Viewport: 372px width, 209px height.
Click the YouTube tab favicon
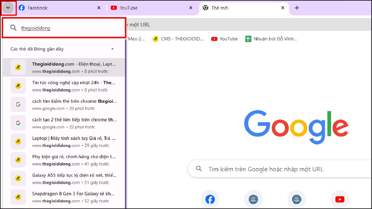114,8
